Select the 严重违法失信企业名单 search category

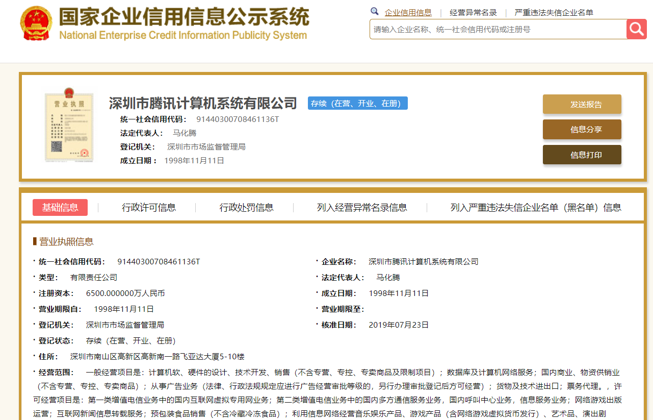point(554,13)
